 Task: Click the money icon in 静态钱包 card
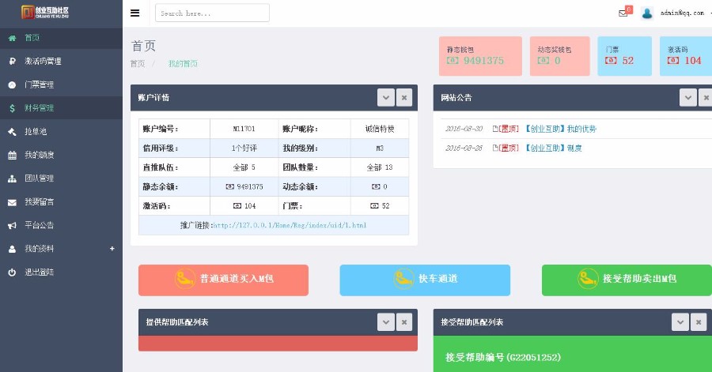click(x=453, y=61)
